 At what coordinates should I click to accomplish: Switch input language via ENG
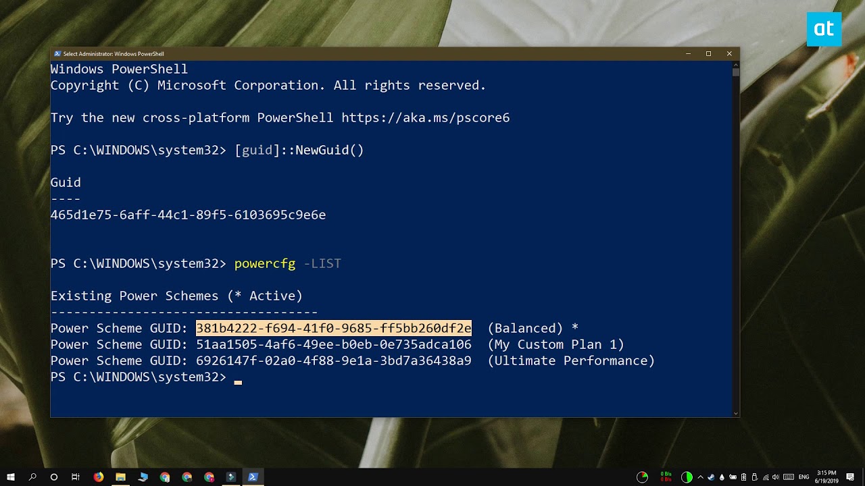[x=804, y=477]
